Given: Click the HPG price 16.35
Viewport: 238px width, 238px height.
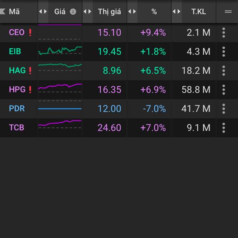Looking at the screenshot, I should point(109,90).
